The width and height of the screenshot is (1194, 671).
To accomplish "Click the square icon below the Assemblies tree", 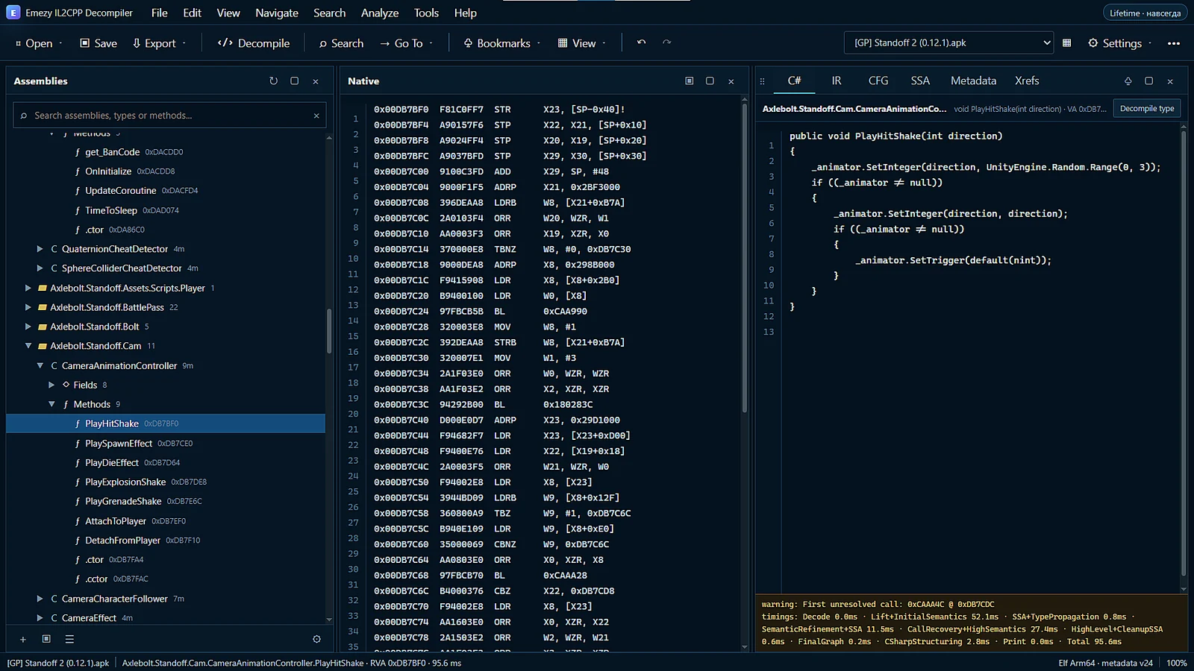I will tap(46, 639).
